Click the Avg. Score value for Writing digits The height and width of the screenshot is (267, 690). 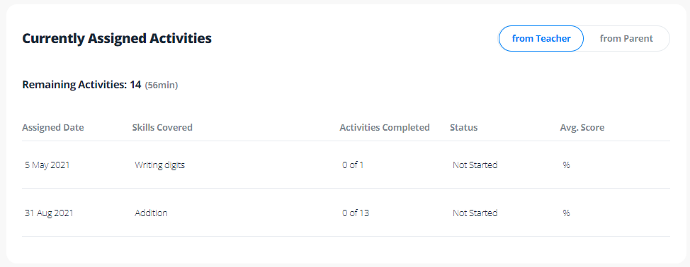coord(566,165)
